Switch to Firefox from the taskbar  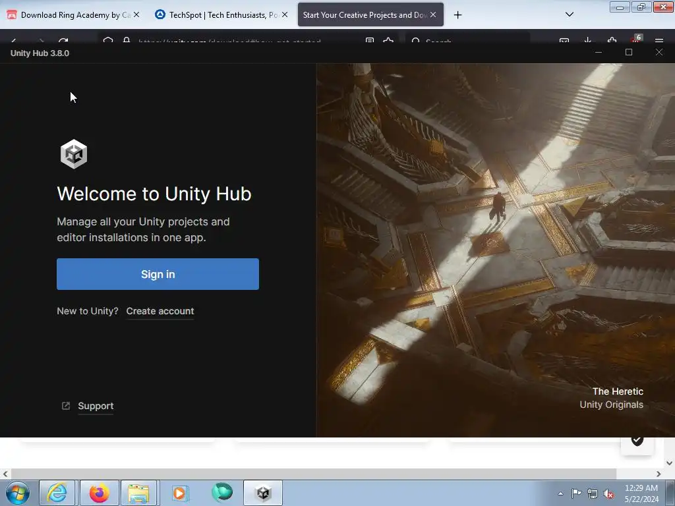[x=99, y=493]
